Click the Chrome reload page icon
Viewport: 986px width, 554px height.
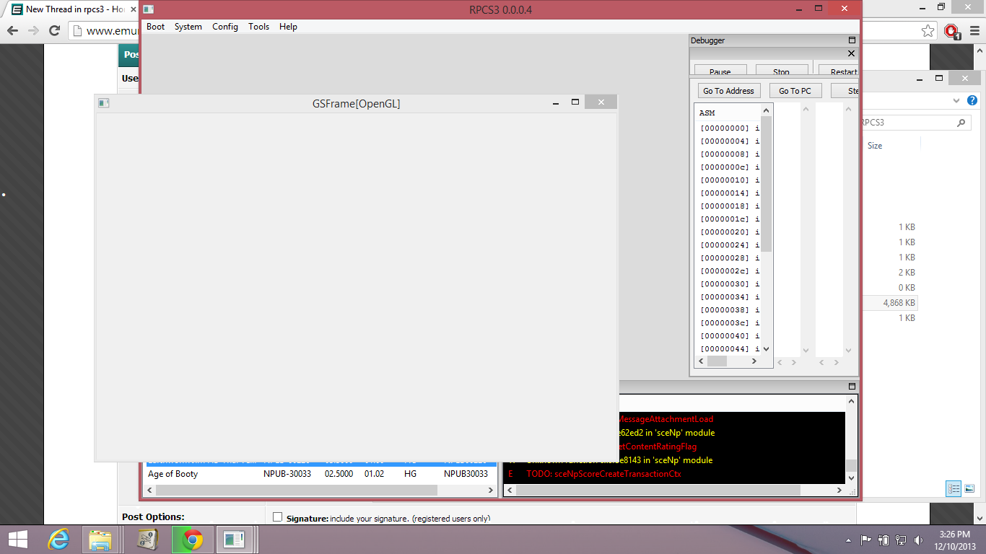tap(54, 30)
